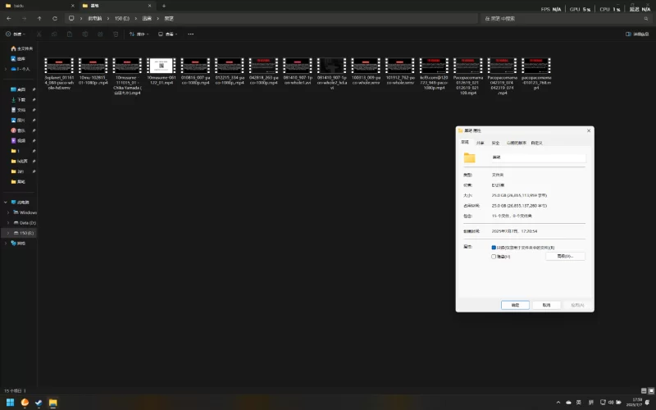Expand the Network (网络) node
The height and width of the screenshot is (410, 656).
click(x=6, y=243)
